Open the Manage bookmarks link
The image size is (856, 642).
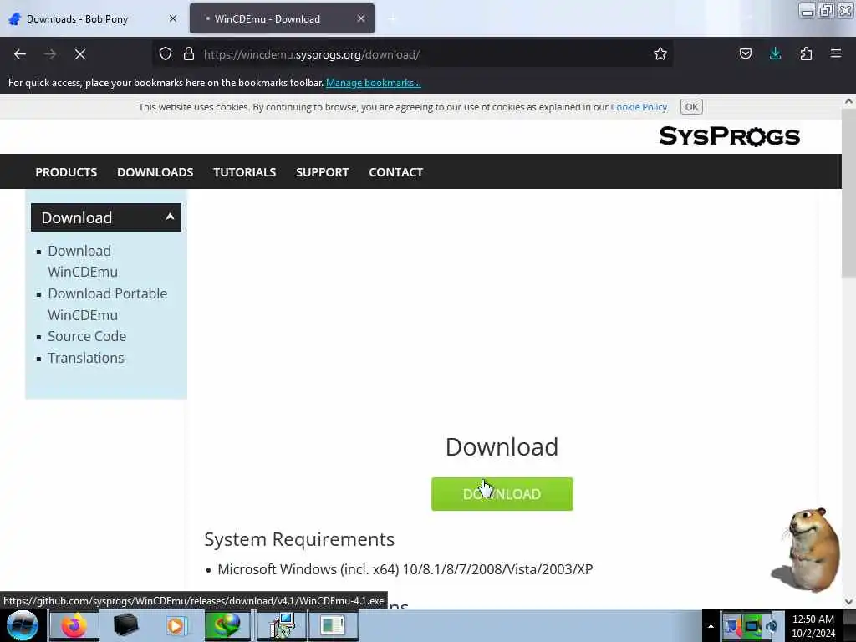374,83
